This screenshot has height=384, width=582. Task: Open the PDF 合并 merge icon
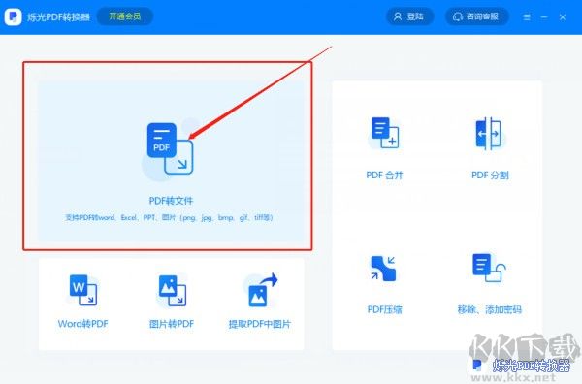point(385,133)
